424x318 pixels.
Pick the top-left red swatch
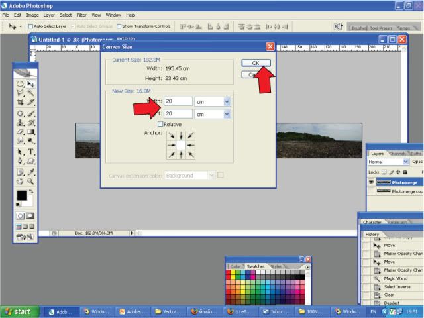pyautogui.click(x=228, y=272)
